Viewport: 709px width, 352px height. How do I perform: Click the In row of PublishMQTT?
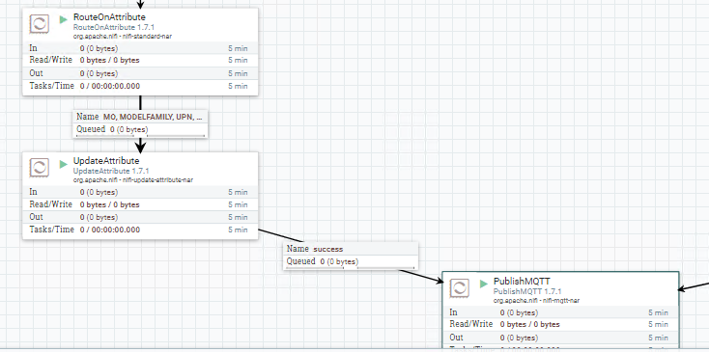(x=560, y=312)
